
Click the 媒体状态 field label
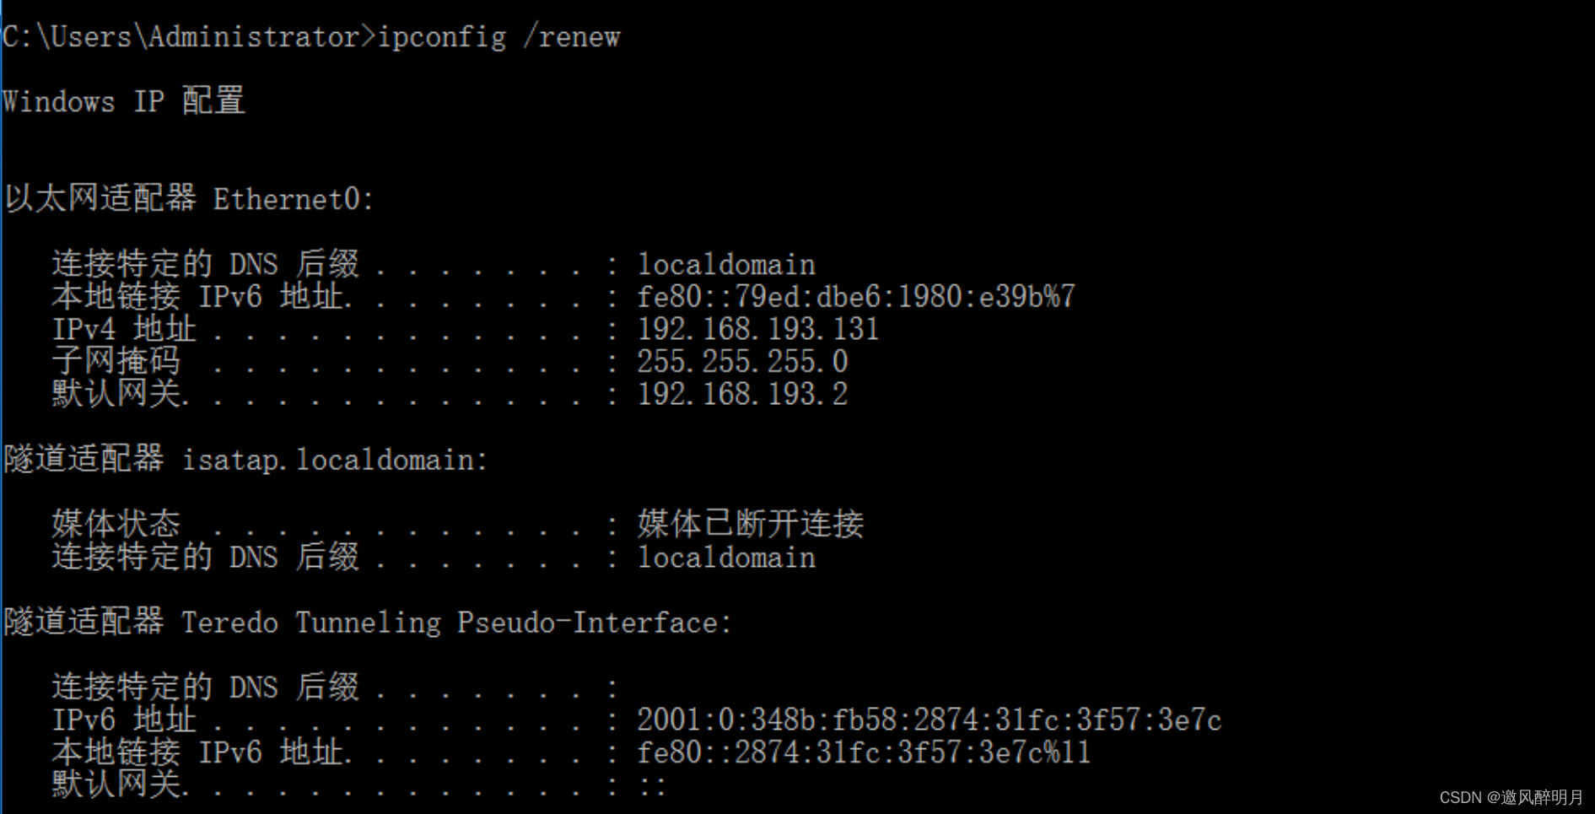coord(116,525)
